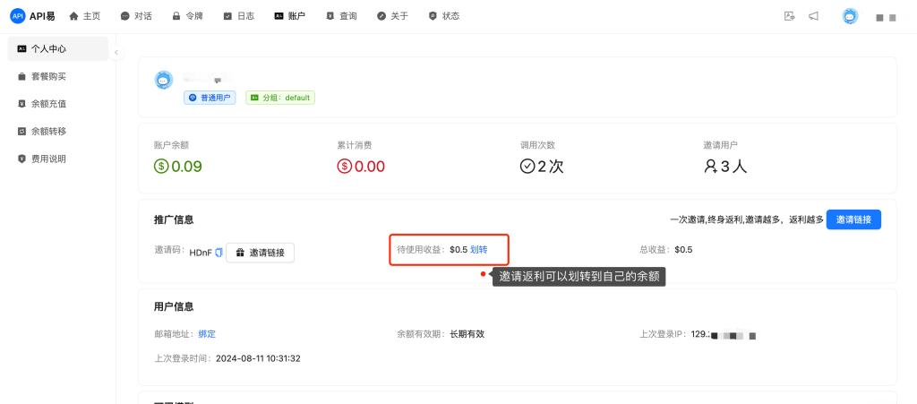Viewport: 917px width, 404px height.
Task: Open the 状态 status page
Action: click(444, 16)
